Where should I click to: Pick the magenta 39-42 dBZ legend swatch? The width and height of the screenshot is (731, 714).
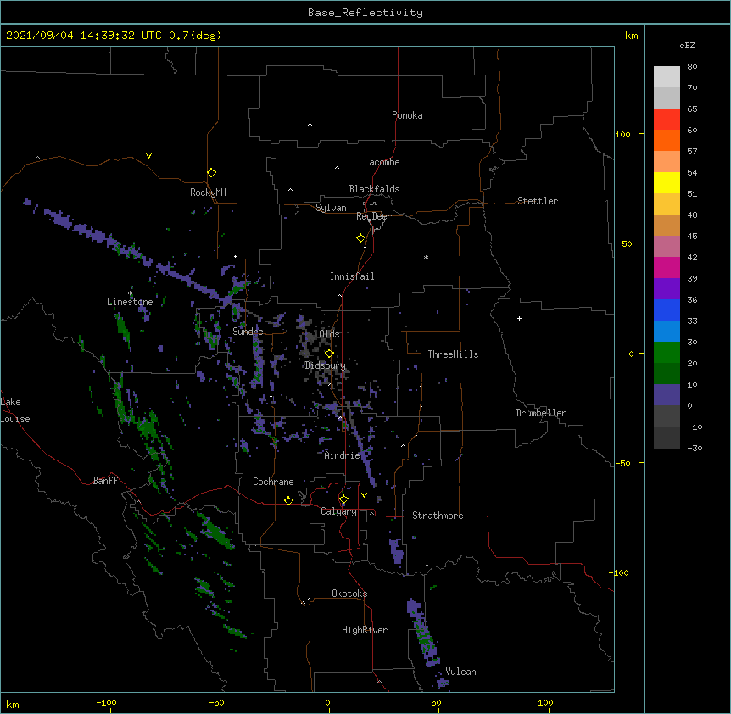(x=667, y=267)
